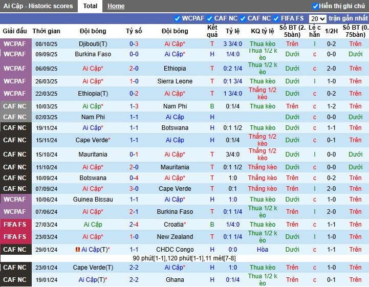Uncheck the WCPAF filter checkbox
The width and height of the screenshot is (369, 287).
[x=178, y=18]
